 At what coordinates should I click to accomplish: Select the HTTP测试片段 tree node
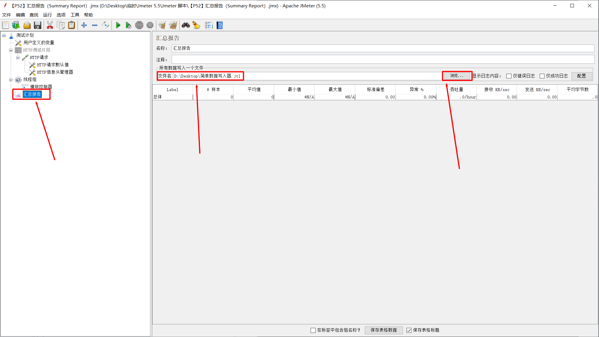click(37, 50)
